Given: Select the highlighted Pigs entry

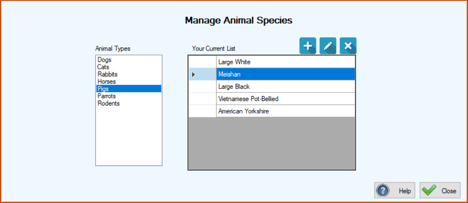Looking at the screenshot, I should (129, 89).
